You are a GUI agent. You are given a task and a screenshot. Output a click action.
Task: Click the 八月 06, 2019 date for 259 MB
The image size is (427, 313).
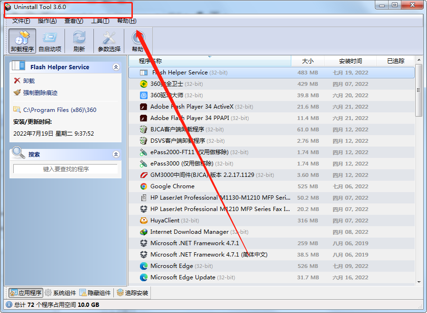[350, 243]
